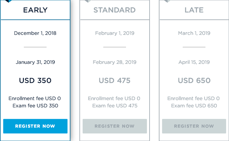
Task: Click the USD 350 price
Action: tap(35, 80)
